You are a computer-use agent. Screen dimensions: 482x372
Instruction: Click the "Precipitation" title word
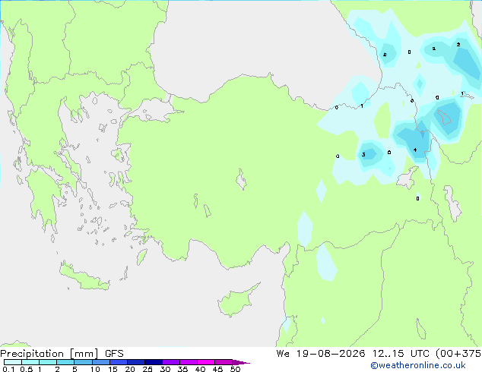(x=32, y=354)
